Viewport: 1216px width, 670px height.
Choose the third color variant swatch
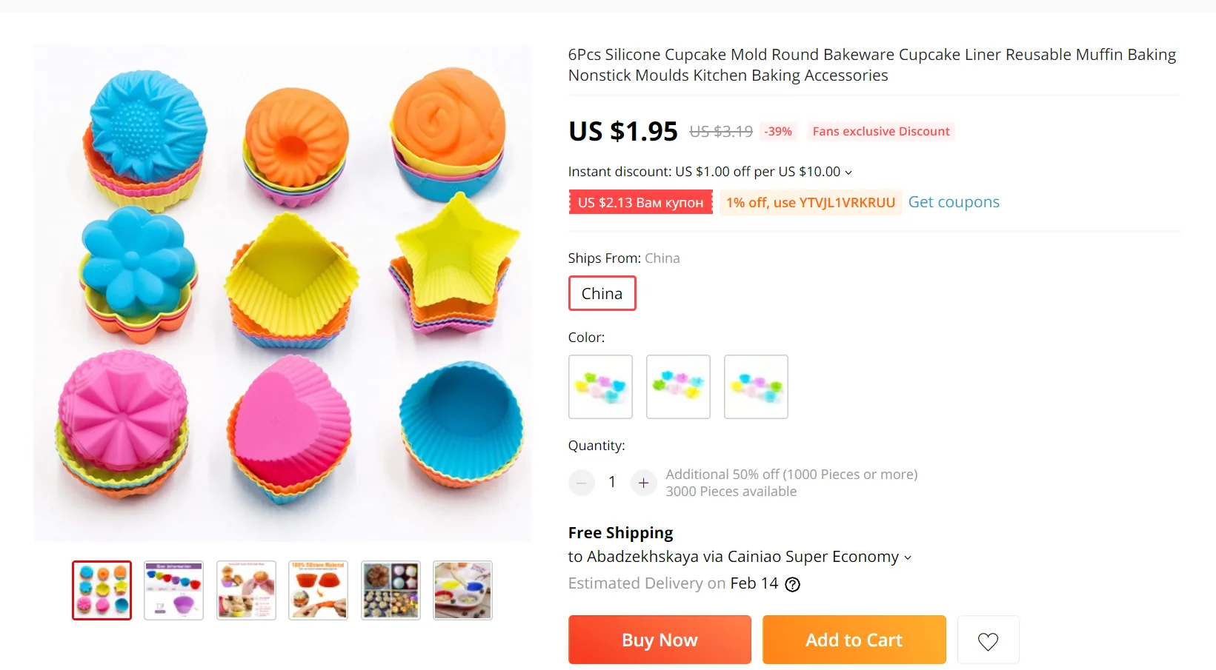tap(756, 386)
